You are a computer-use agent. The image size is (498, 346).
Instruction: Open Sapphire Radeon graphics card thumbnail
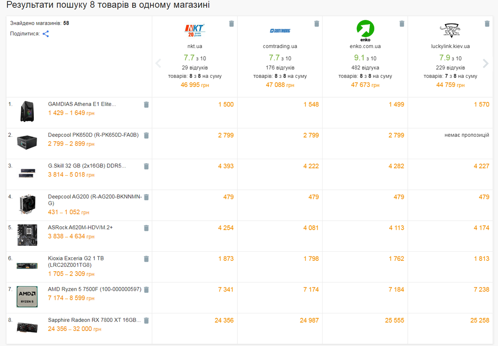(27, 327)
